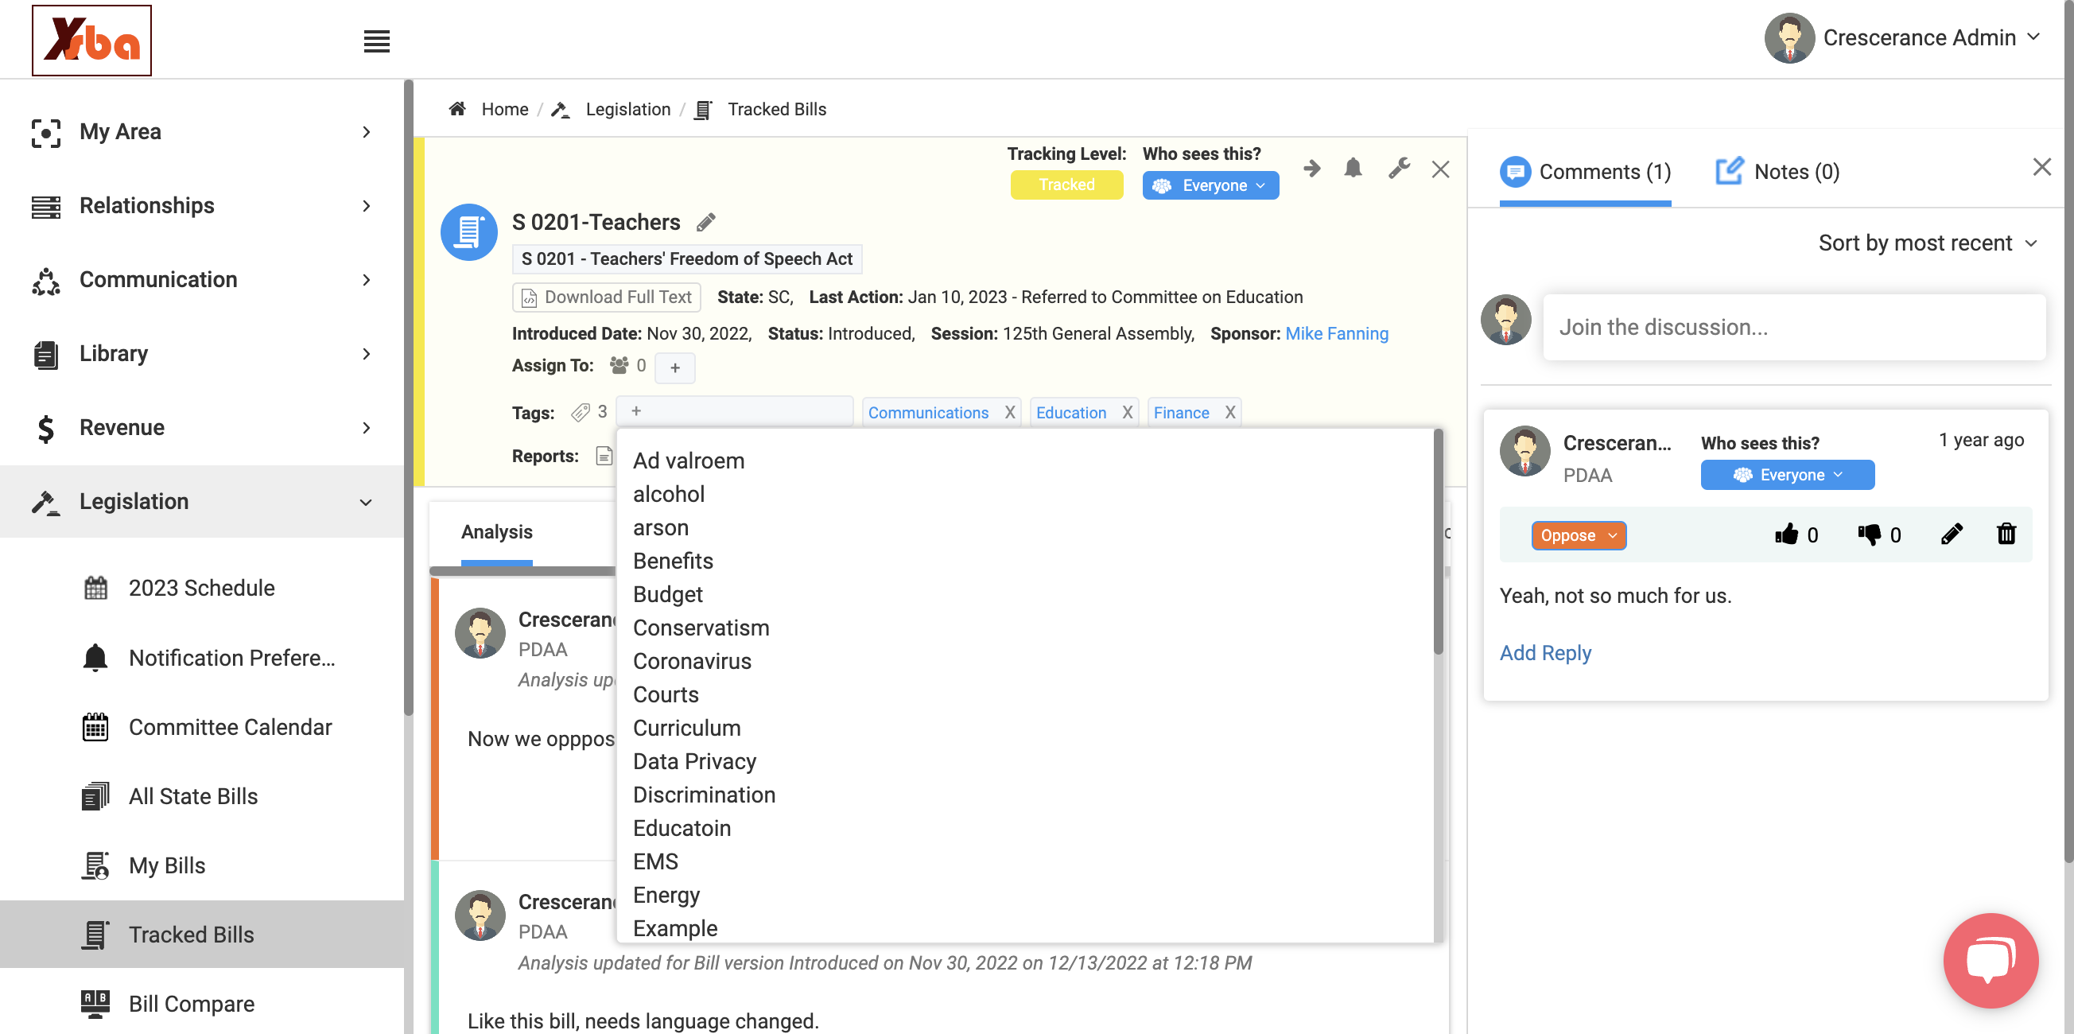Open bill's Everyone visibility dropdown
This screenshot has height=1034, width=2074.
1210,185
